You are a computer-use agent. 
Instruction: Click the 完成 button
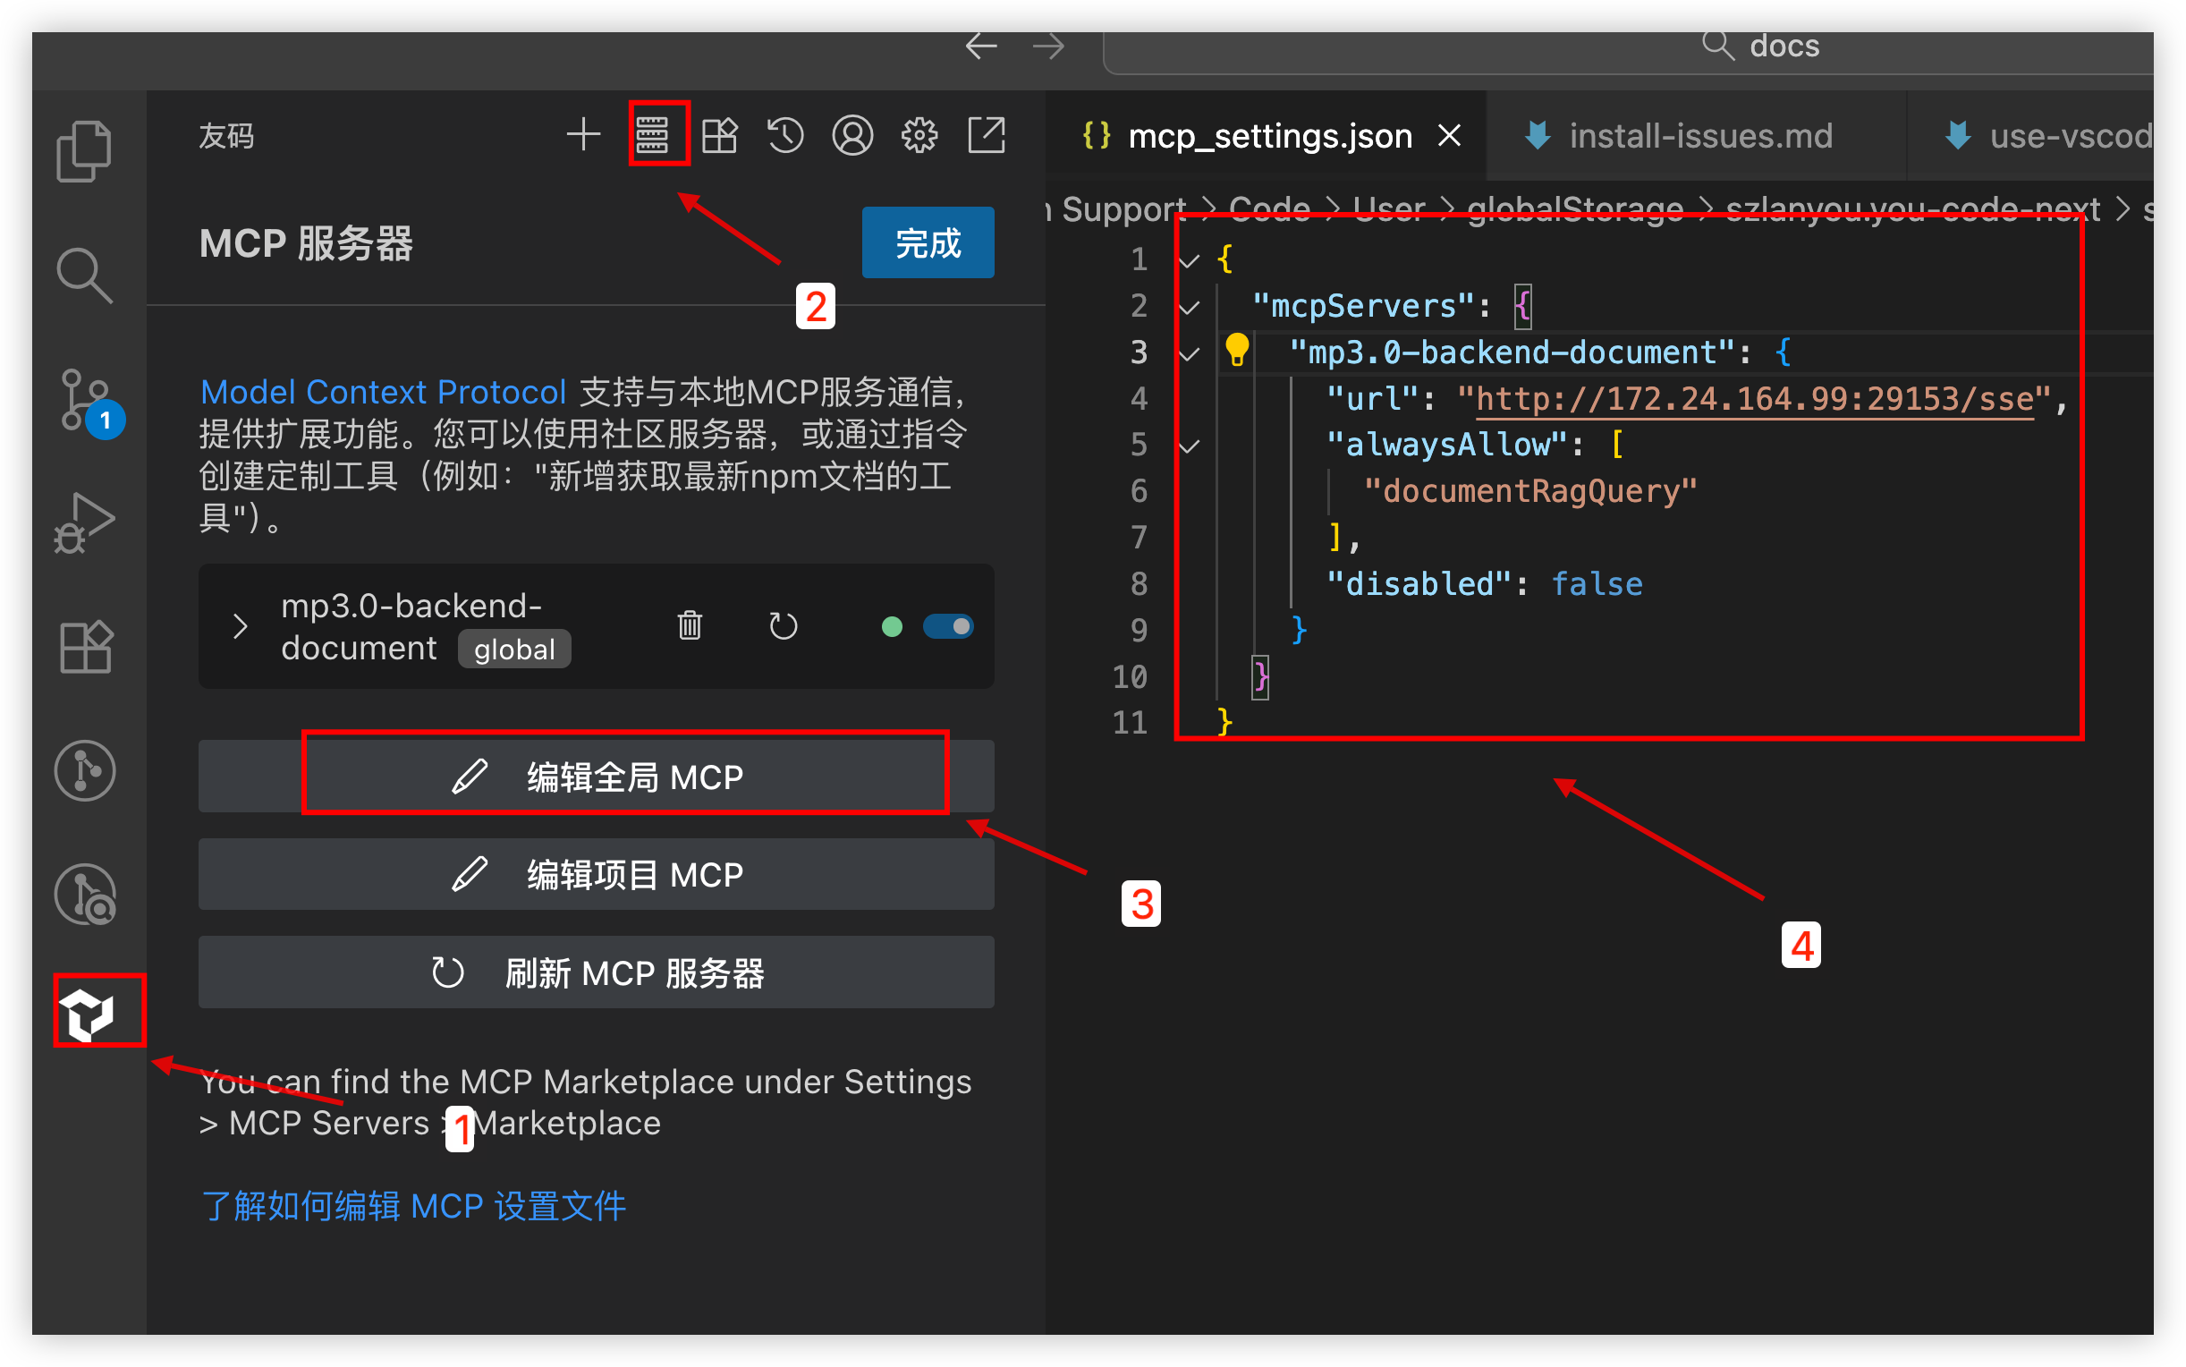click(928, 242)
